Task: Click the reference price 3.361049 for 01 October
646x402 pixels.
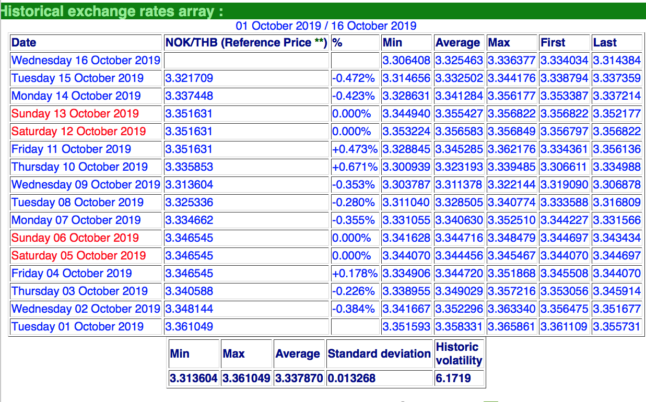Action: pos(189,327)
